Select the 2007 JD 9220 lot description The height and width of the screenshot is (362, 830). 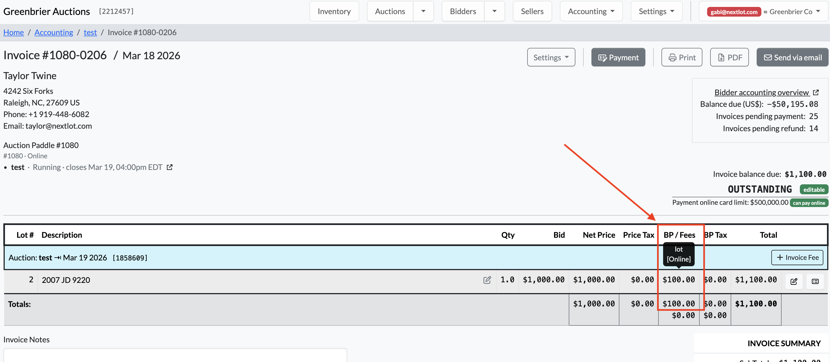point(66,280)
